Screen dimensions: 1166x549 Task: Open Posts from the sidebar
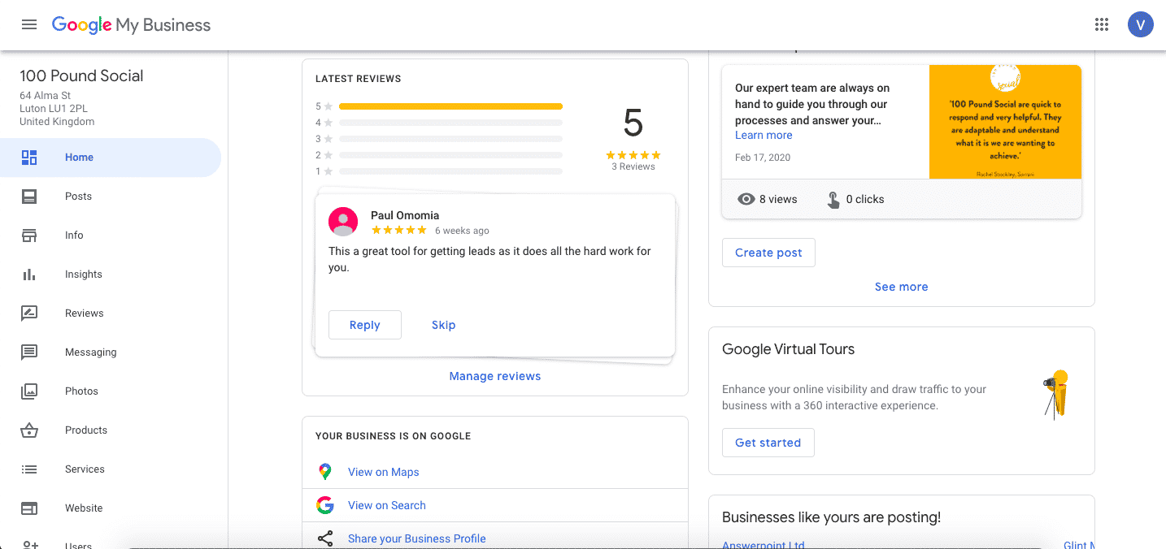pos(111,197)
